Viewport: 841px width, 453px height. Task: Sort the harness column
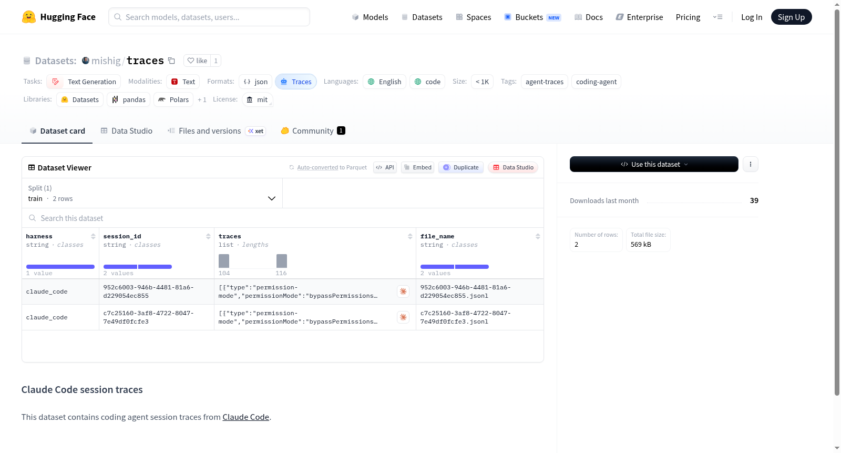point(93,236)
